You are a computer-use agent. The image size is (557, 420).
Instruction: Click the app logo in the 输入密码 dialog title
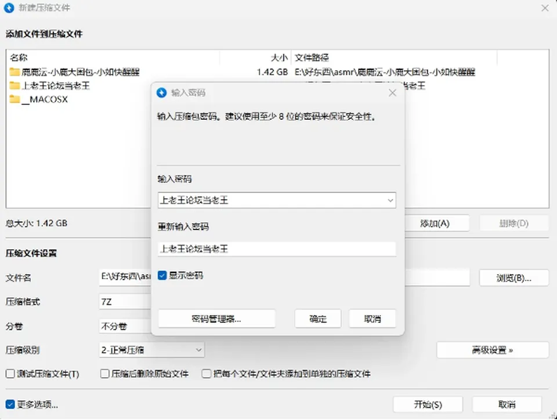(x=162, y=93)
